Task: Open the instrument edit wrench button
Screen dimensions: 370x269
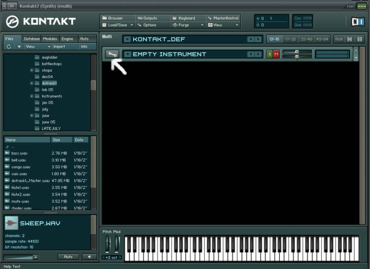Action: coord(112,54)
